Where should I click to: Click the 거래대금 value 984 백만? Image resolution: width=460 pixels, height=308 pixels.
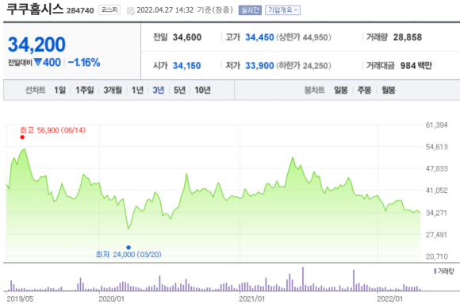point(416,65)
